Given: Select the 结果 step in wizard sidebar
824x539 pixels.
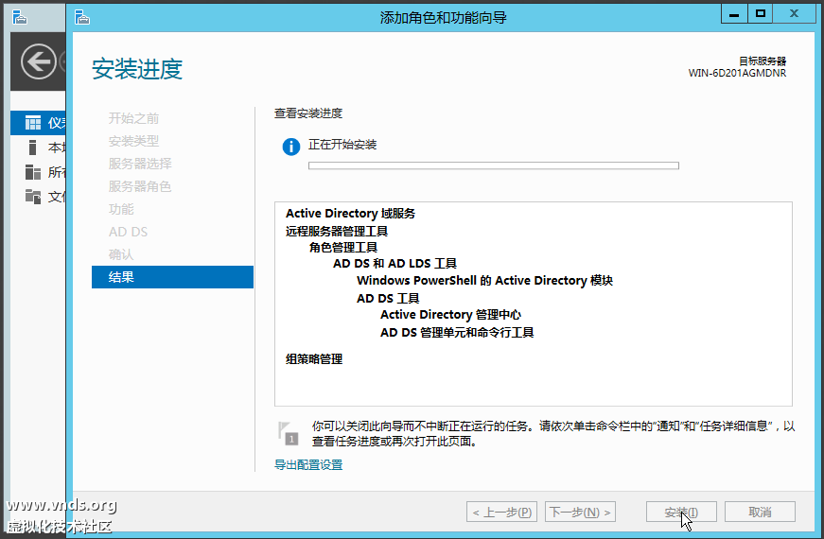Looking at the screenshot, I should tap(172, 277).
